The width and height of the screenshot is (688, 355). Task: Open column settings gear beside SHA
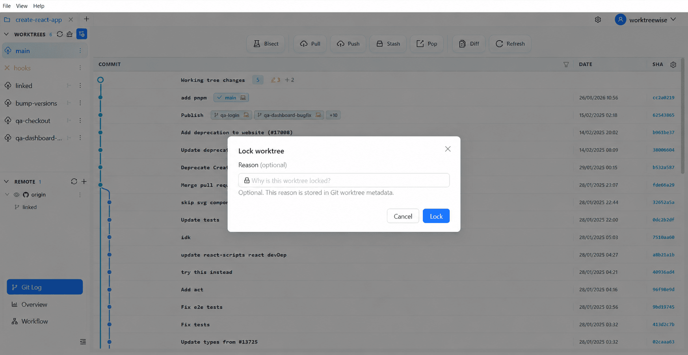(673, 65)
